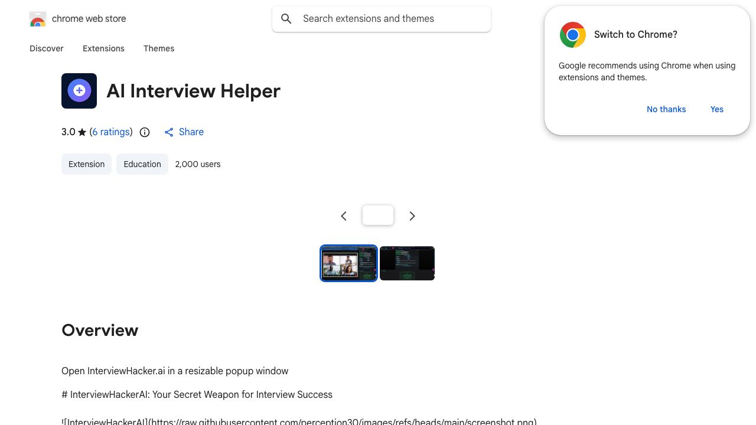Click the AI Interview Helper extension icon
Image resolution: width=756 pixels, height=425 pixels.
tap(79, 91)
